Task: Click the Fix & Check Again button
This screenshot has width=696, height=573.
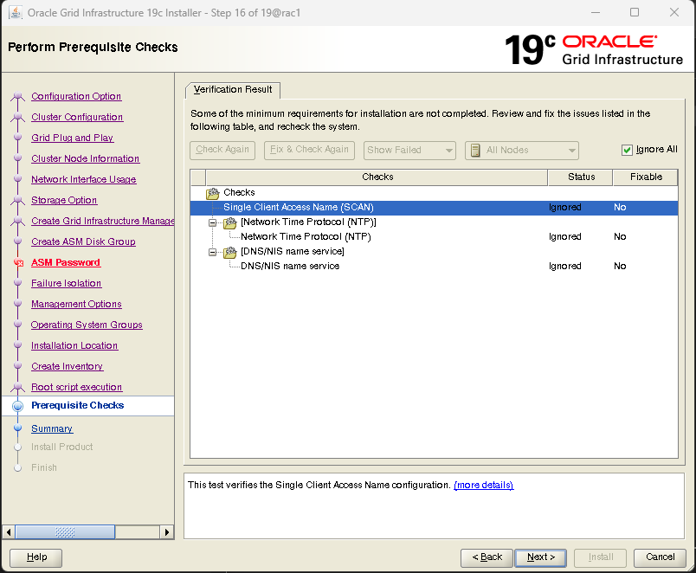Action: [309, 150]
